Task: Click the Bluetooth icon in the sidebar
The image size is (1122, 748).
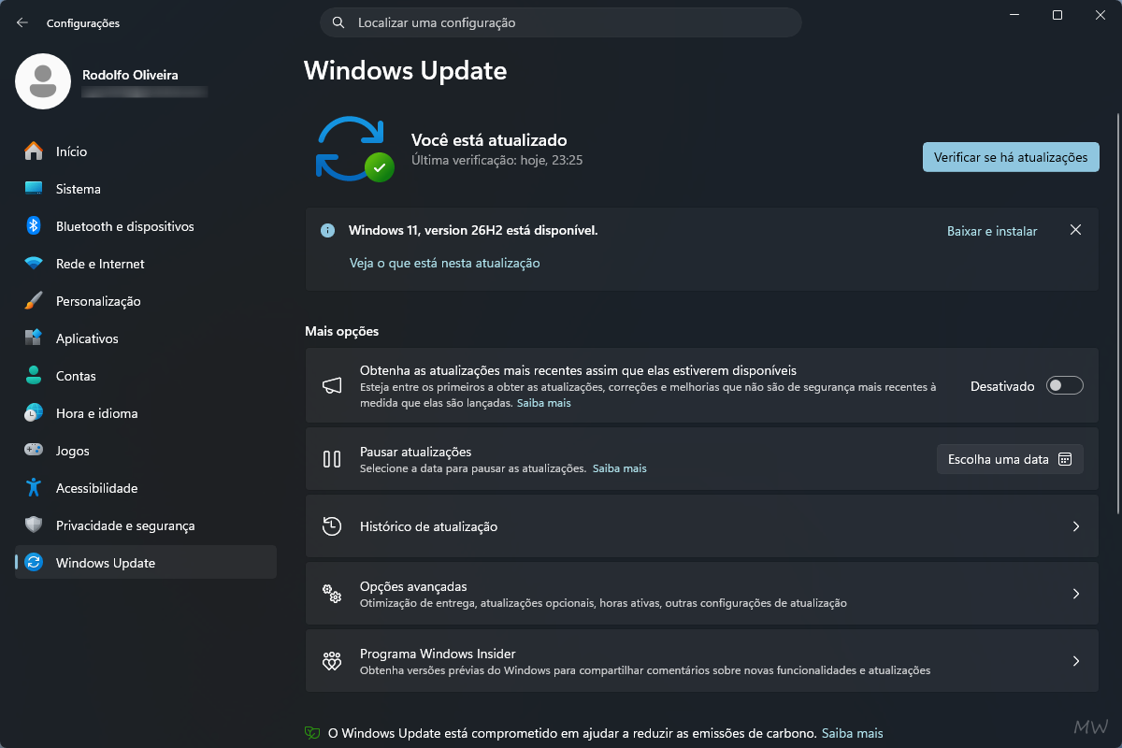Action: (x=34, y=226)
